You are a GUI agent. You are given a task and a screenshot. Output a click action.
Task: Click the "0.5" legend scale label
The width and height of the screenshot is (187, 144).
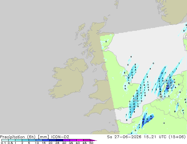pyautogui.click(x=10, y=143)
